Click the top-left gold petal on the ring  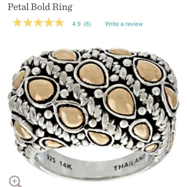pyautogui.click(x=64, y=54)
